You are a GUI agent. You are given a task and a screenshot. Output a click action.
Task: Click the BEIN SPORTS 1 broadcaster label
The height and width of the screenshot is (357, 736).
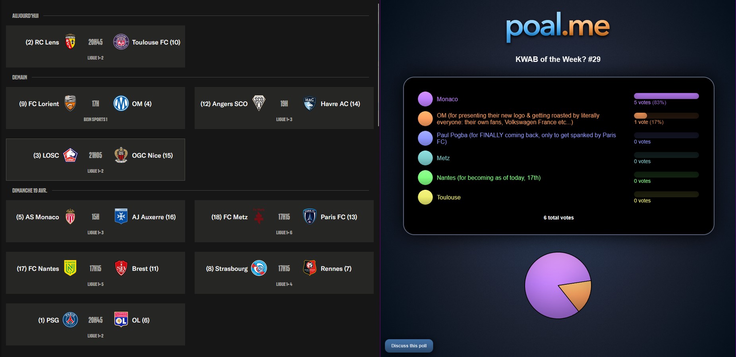click(95, 120)
